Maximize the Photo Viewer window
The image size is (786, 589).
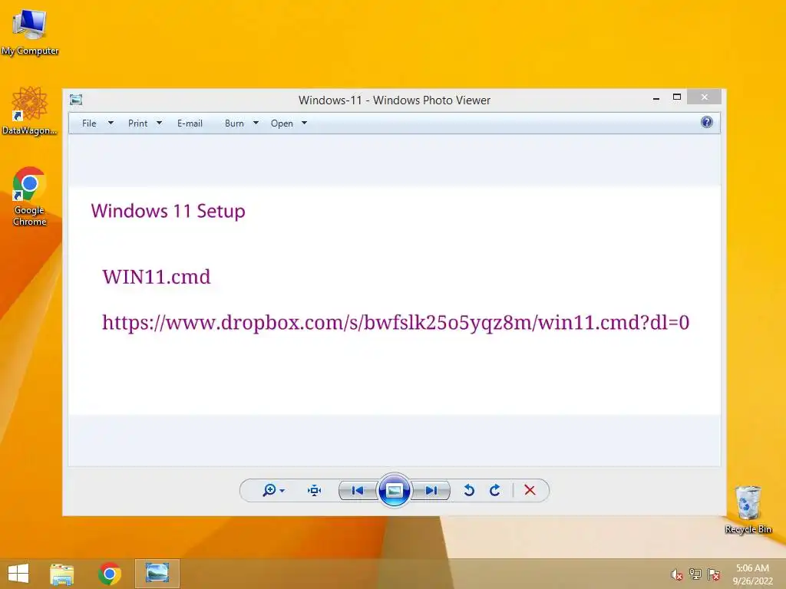coord(677,97)
